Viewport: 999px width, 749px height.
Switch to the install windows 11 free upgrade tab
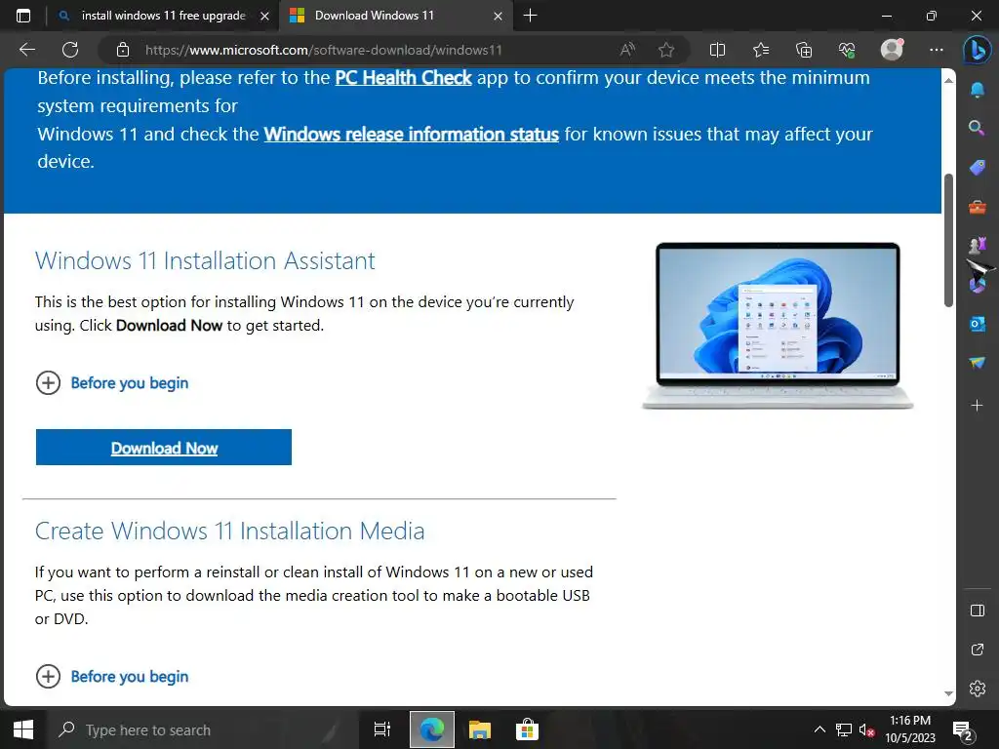[x=163, y=16]
